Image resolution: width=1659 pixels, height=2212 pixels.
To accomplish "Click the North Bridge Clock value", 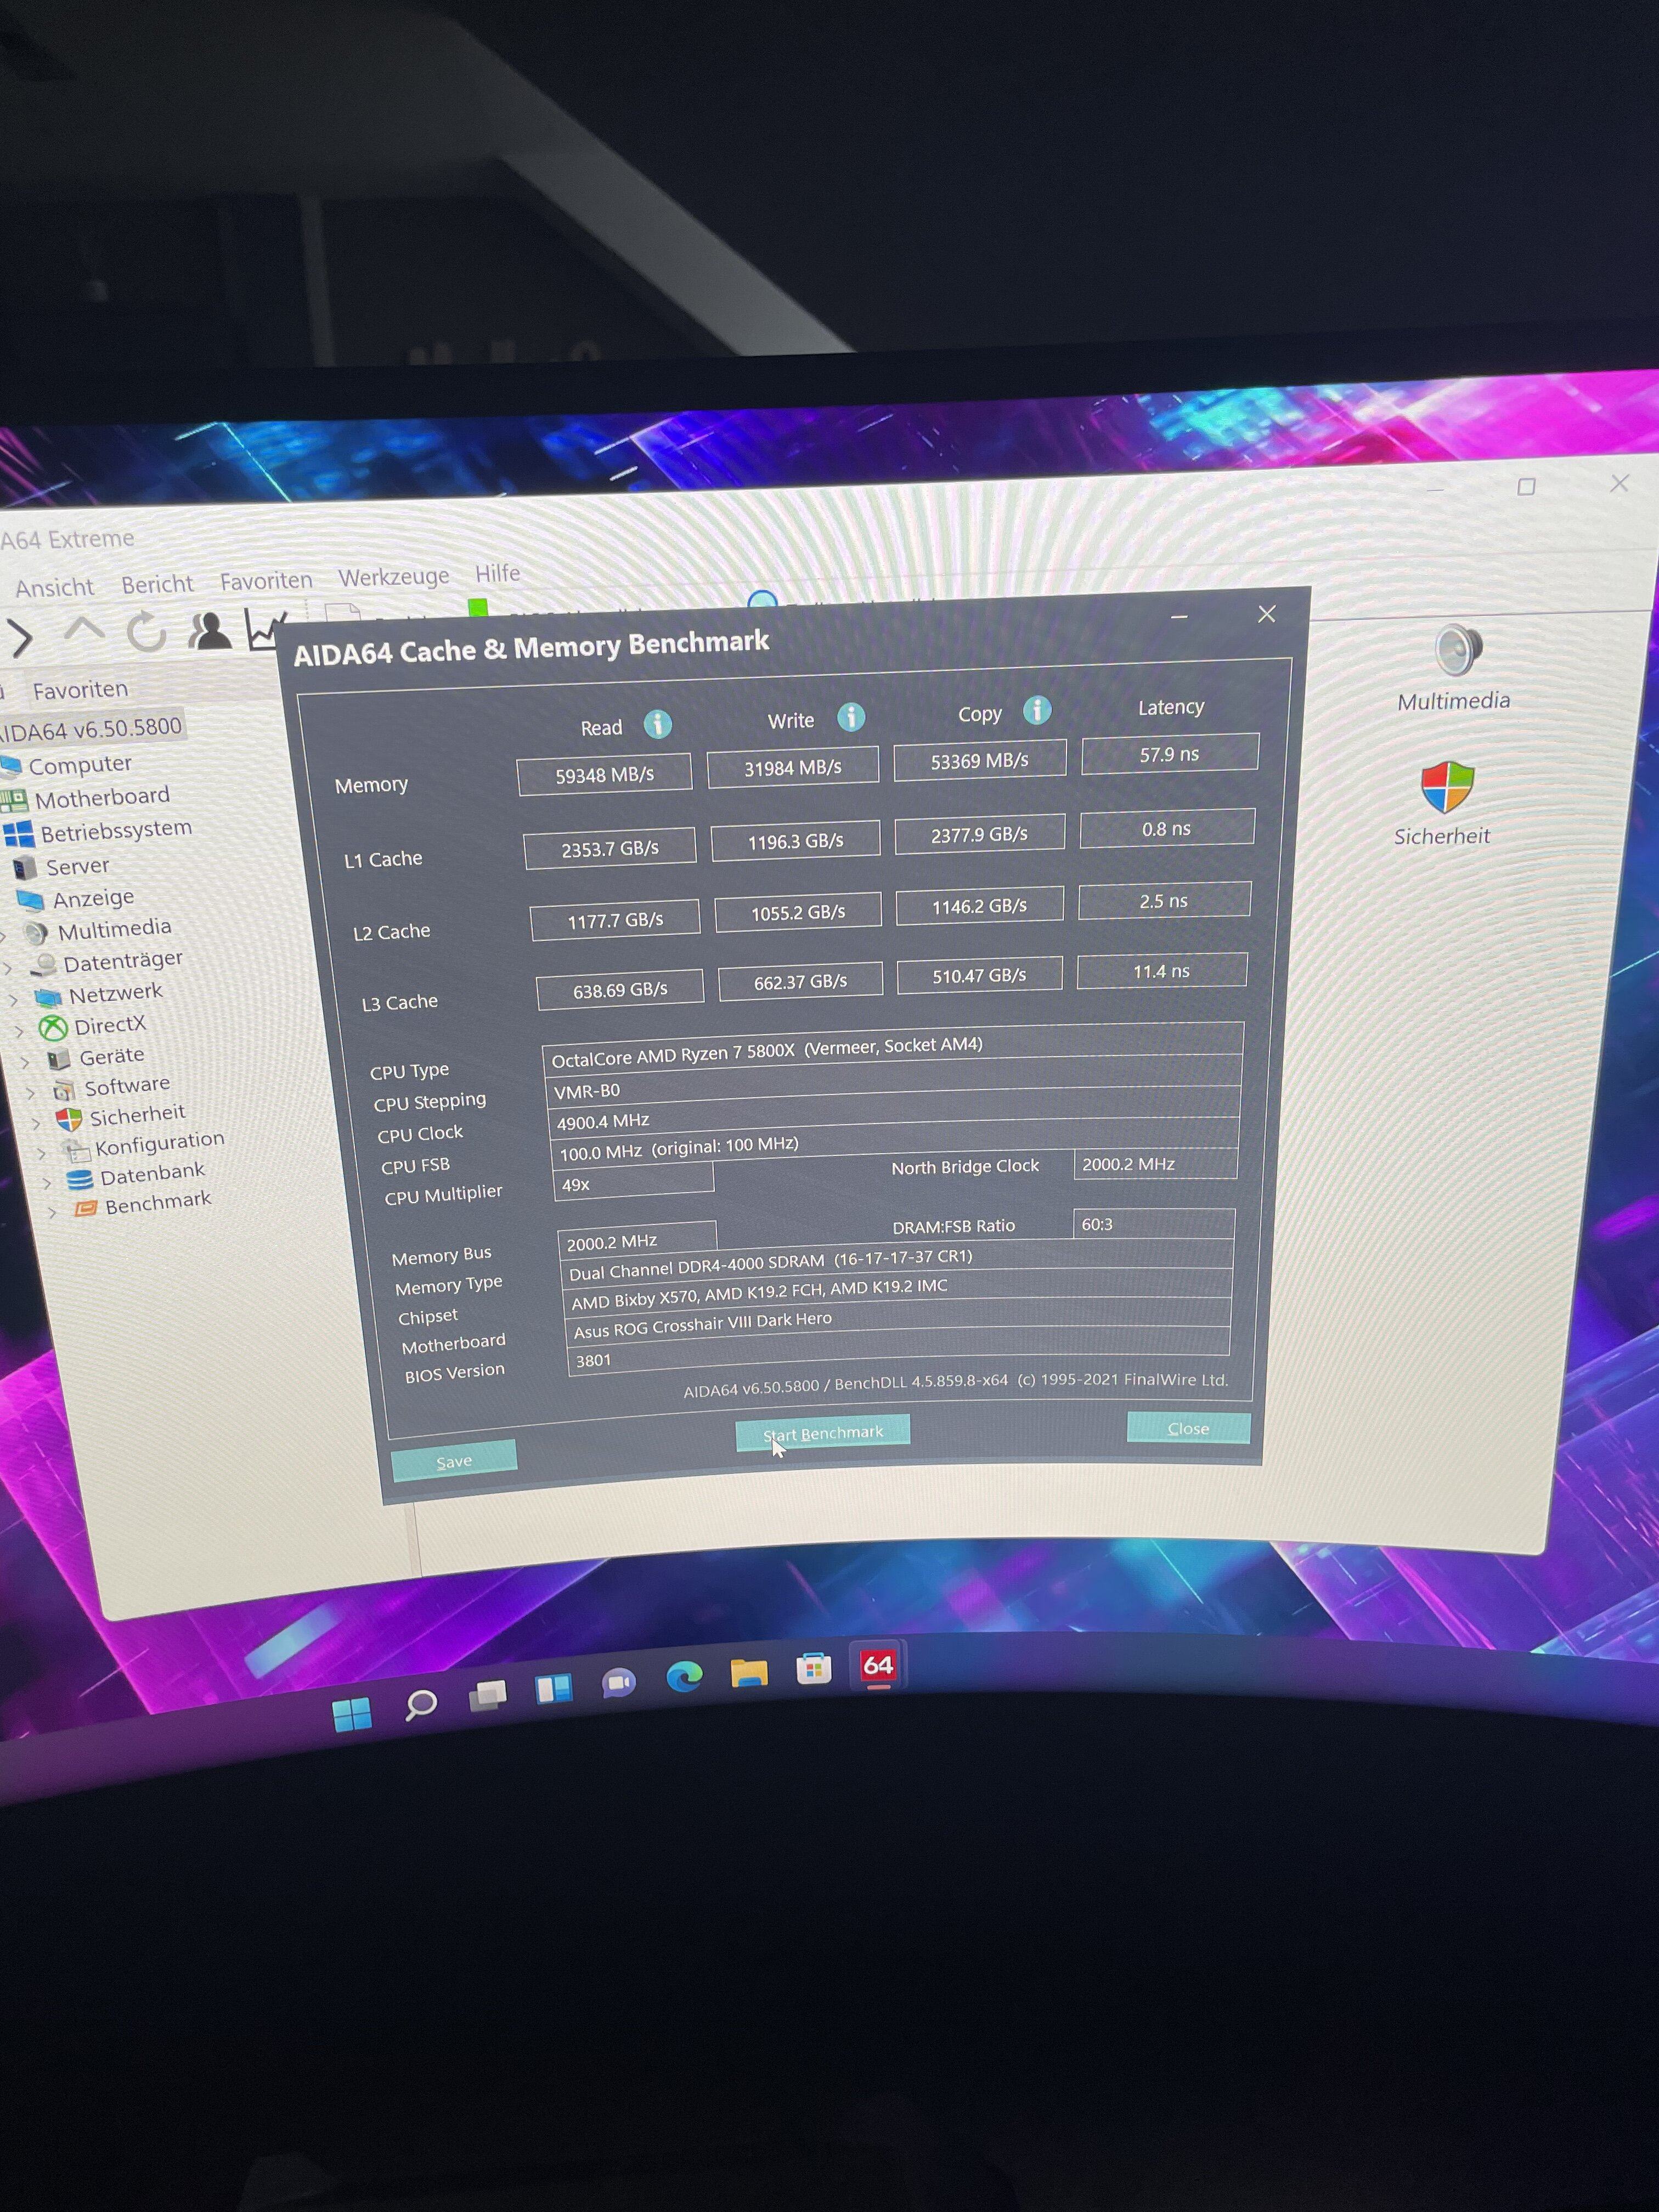I will [x=1156, y=1164].
